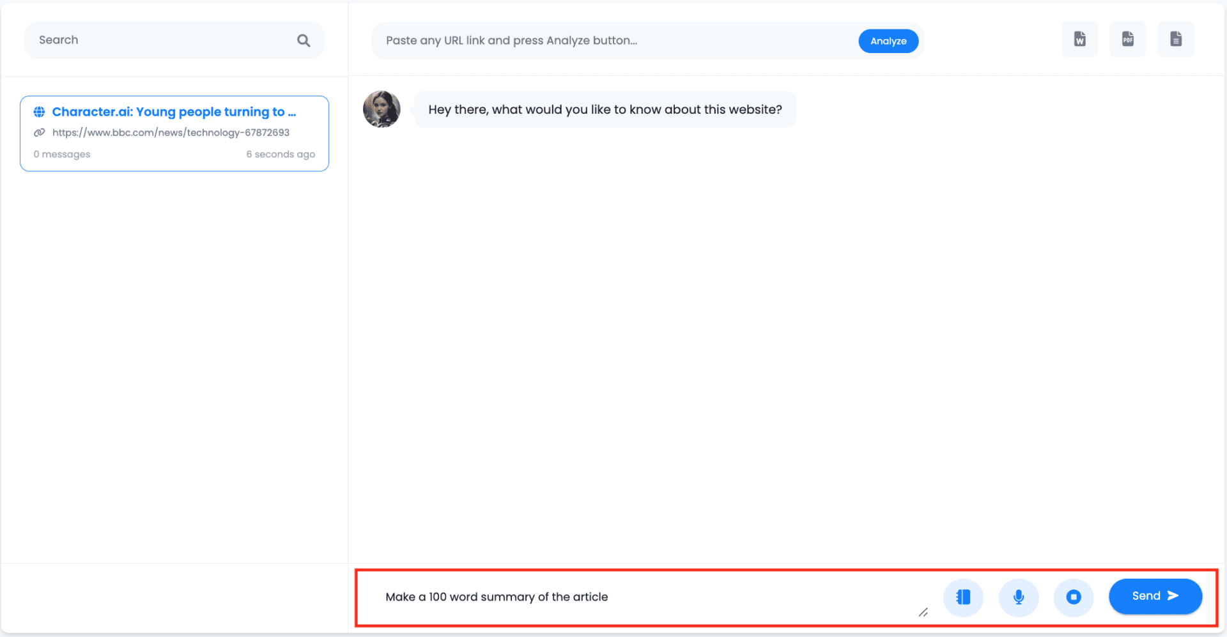Grab the message box resize handle
Viewport: 1227px width, 637px height.
click(923, 612)
